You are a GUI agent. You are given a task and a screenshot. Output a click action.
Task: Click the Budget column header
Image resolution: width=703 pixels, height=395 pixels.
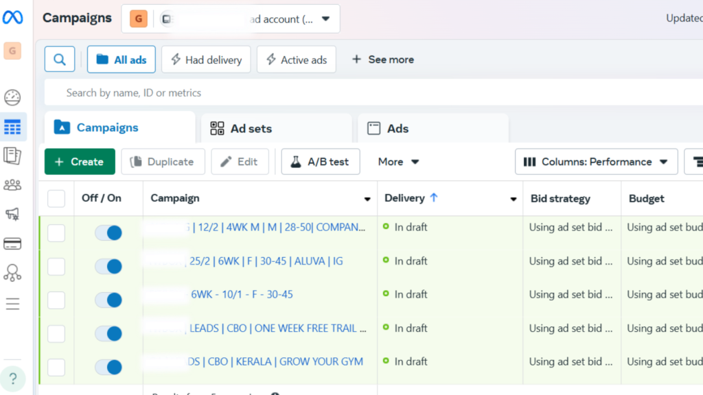click(646, 198)
